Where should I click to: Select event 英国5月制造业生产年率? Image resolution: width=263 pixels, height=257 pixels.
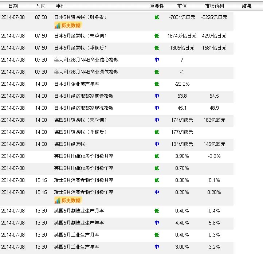click(79, 223)
